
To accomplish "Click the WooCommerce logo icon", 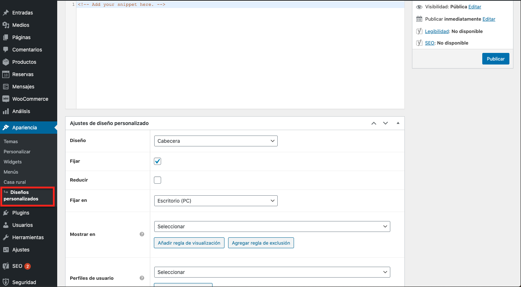I will point(6,99).
